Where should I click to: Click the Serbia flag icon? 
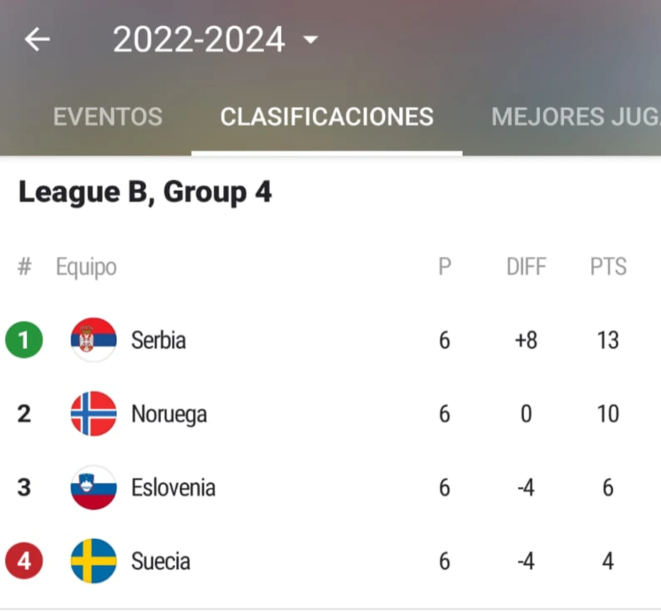94,340
